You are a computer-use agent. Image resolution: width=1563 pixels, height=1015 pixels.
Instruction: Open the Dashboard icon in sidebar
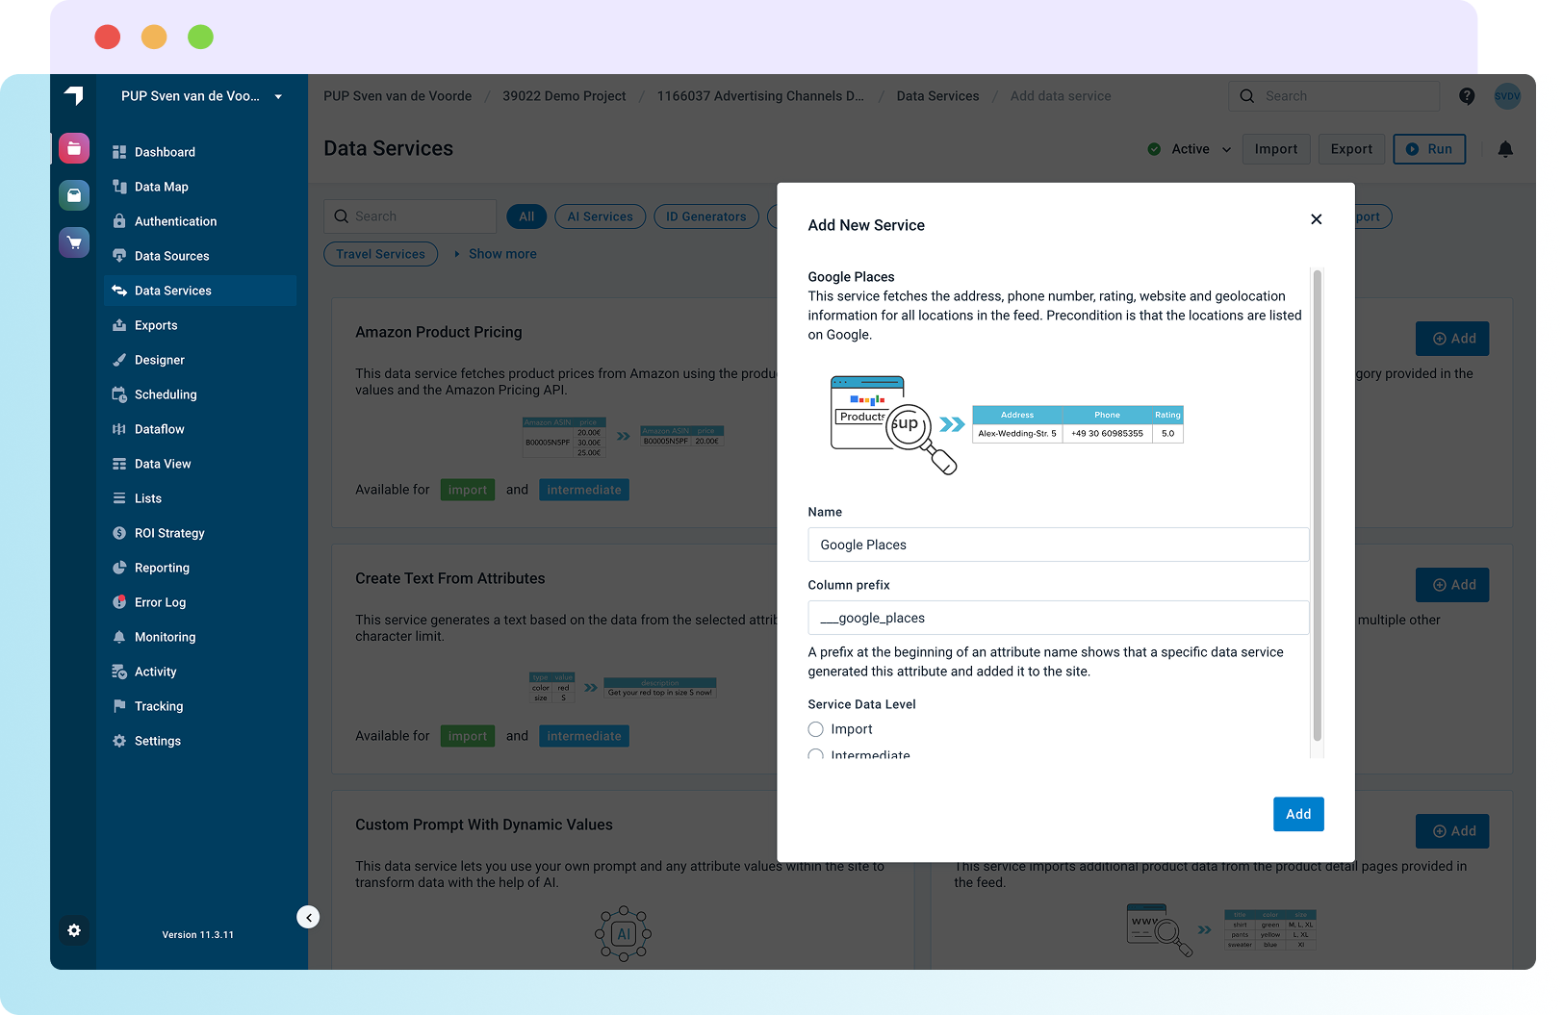coord(119,152)
